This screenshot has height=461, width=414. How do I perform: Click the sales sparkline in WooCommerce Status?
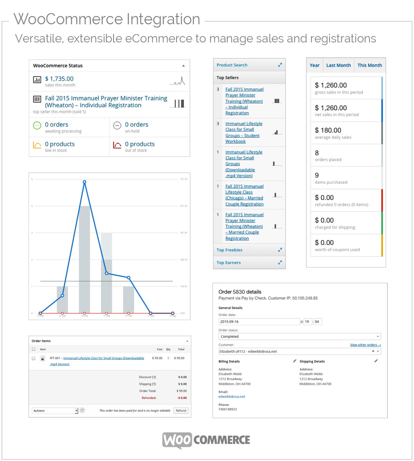pos(178,81)
